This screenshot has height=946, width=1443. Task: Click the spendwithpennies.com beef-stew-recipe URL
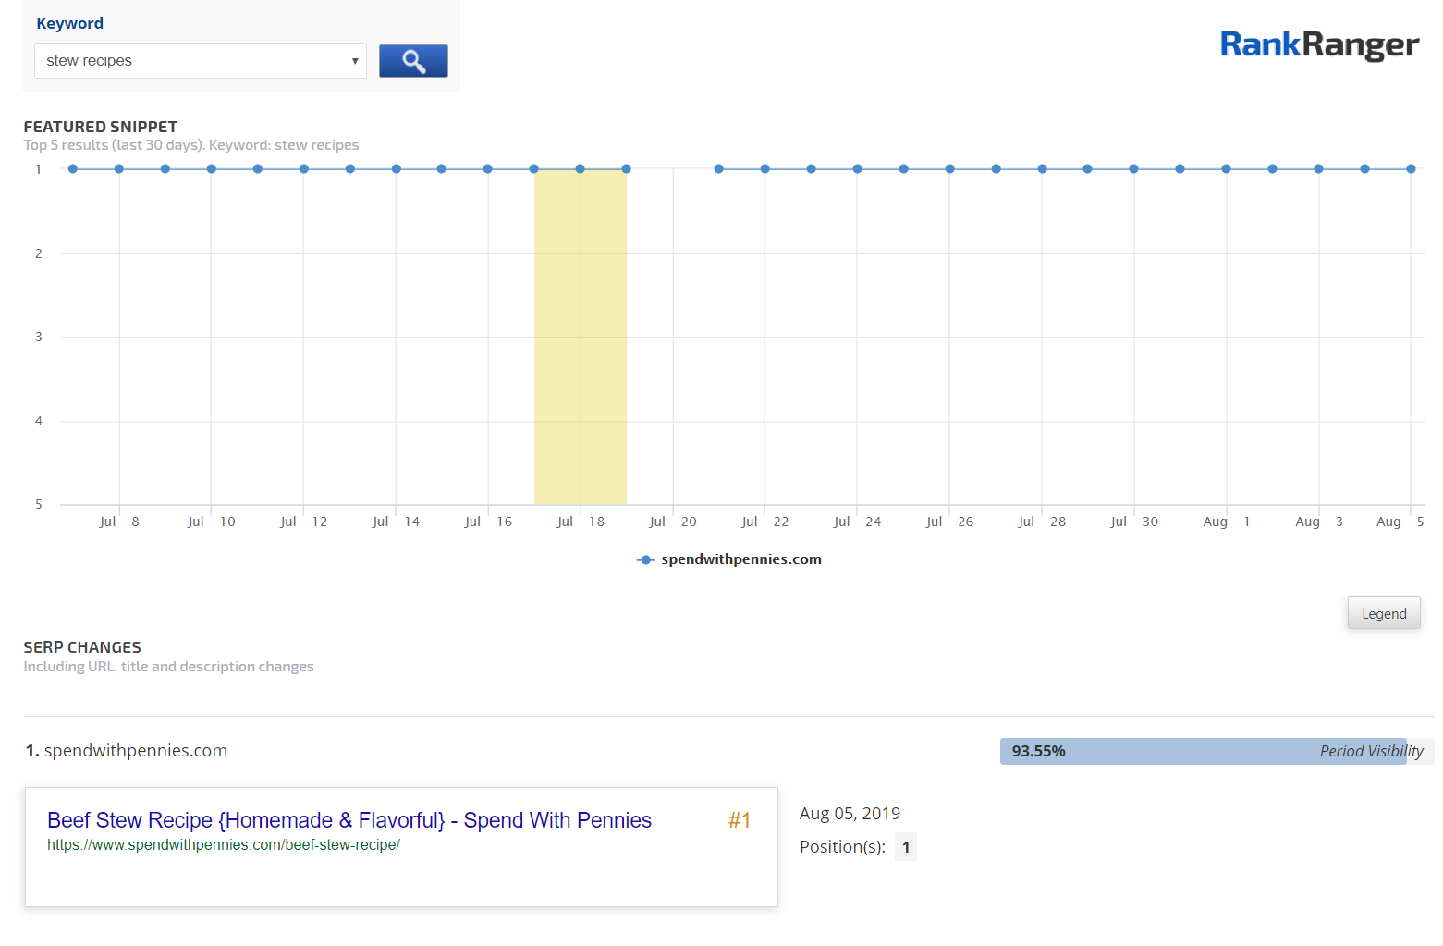pyautogui.click(x=223, y=845)
